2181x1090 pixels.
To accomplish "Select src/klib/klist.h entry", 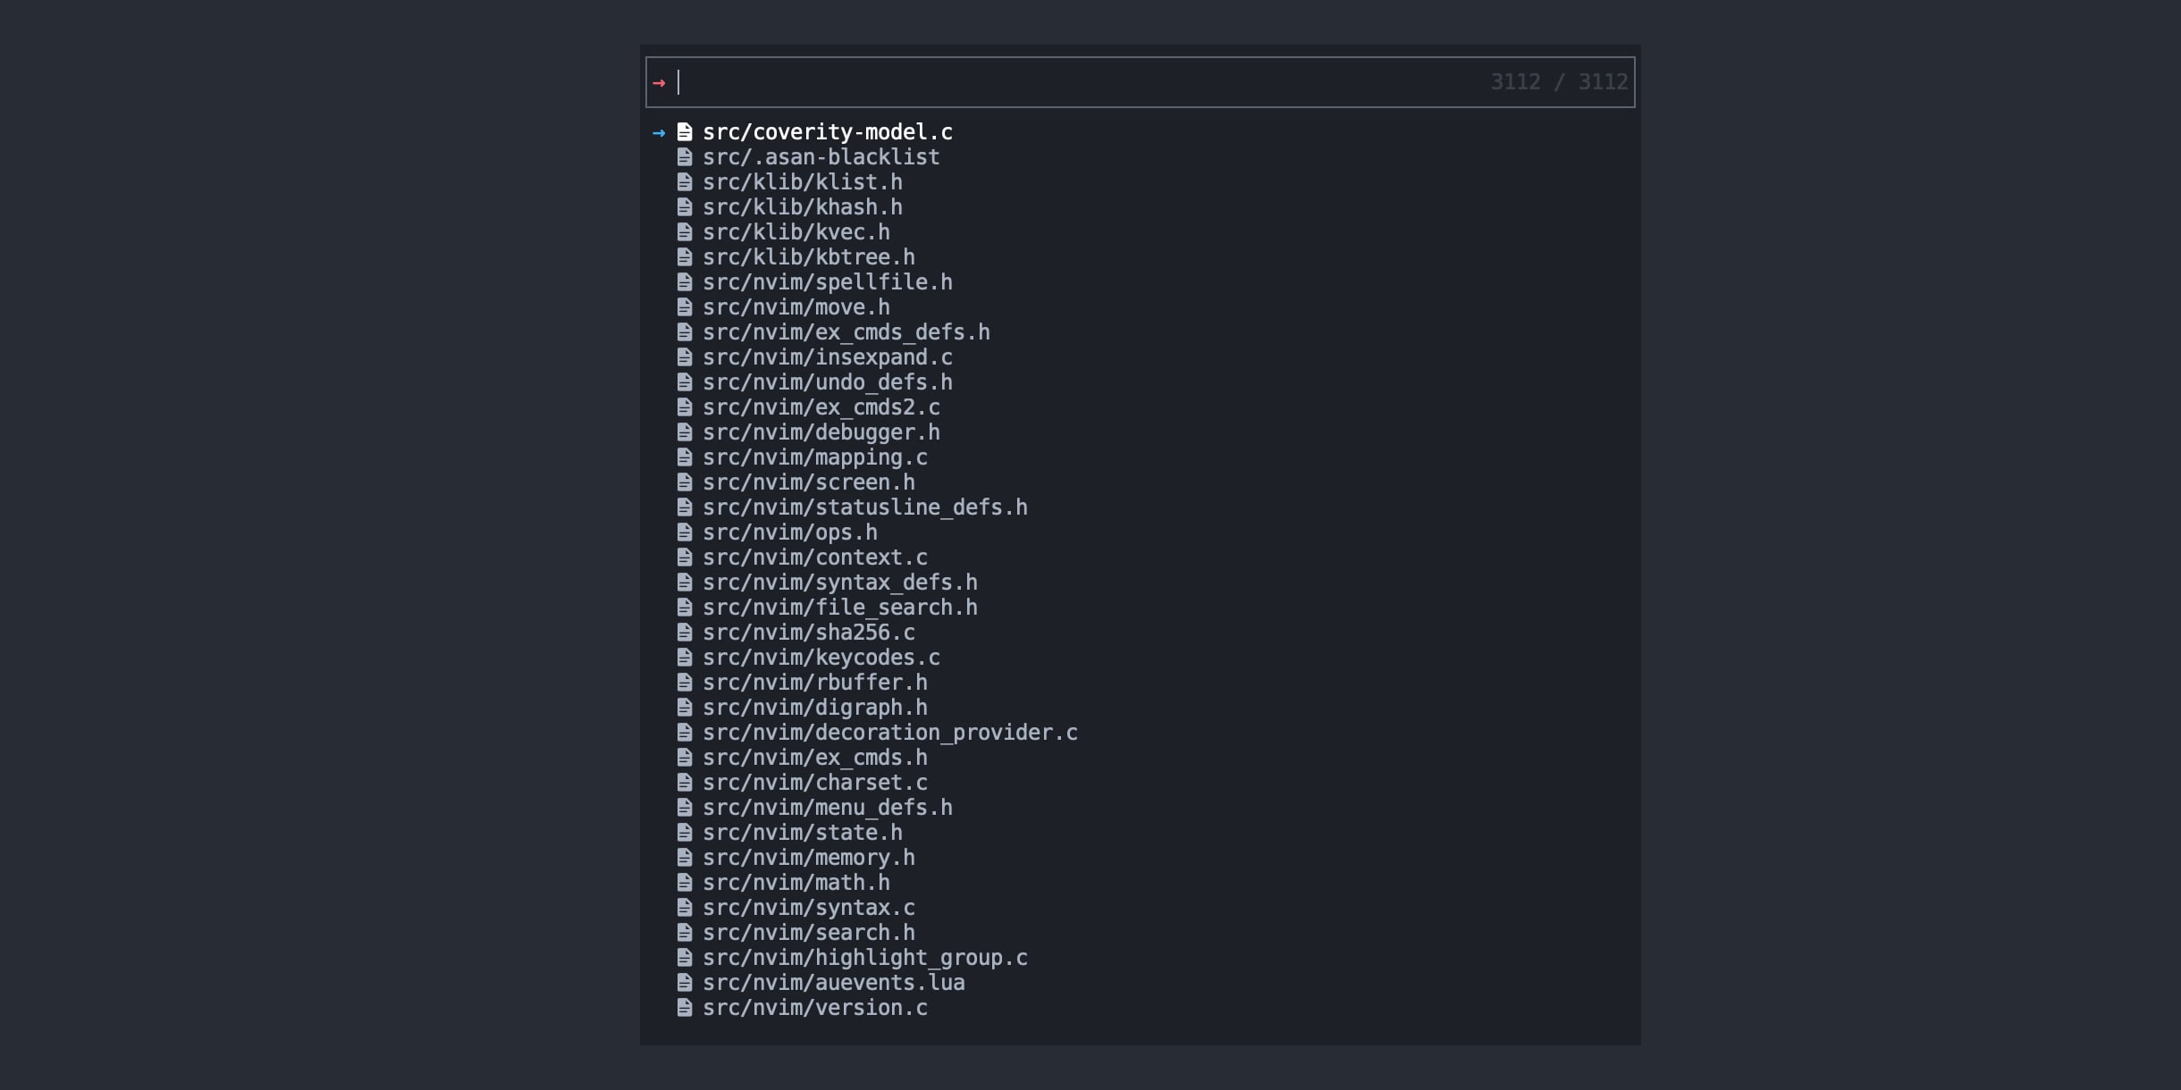I will pos(802,182).
